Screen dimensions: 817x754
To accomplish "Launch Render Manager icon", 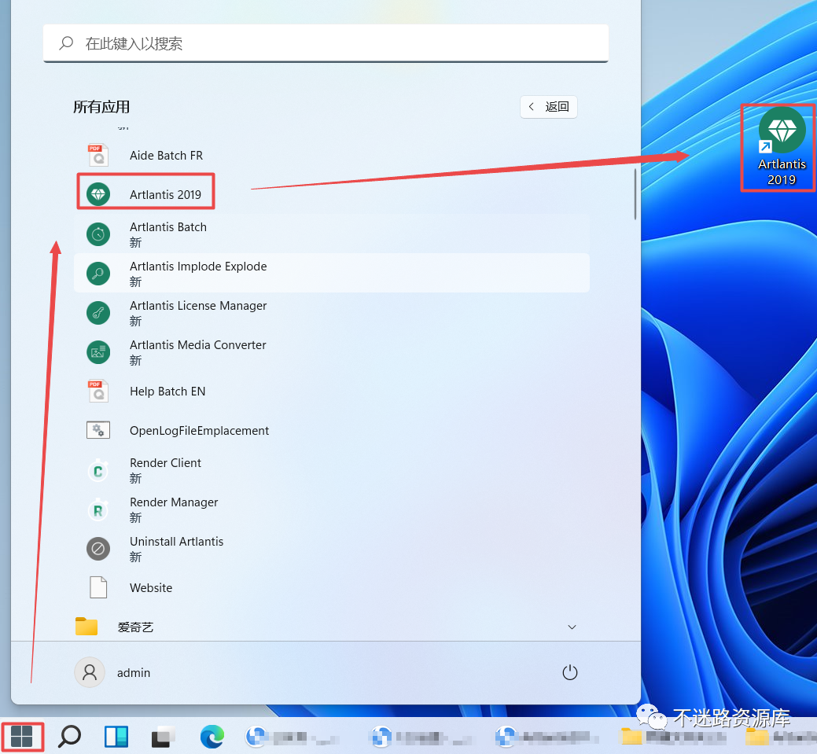I will 98,510.
